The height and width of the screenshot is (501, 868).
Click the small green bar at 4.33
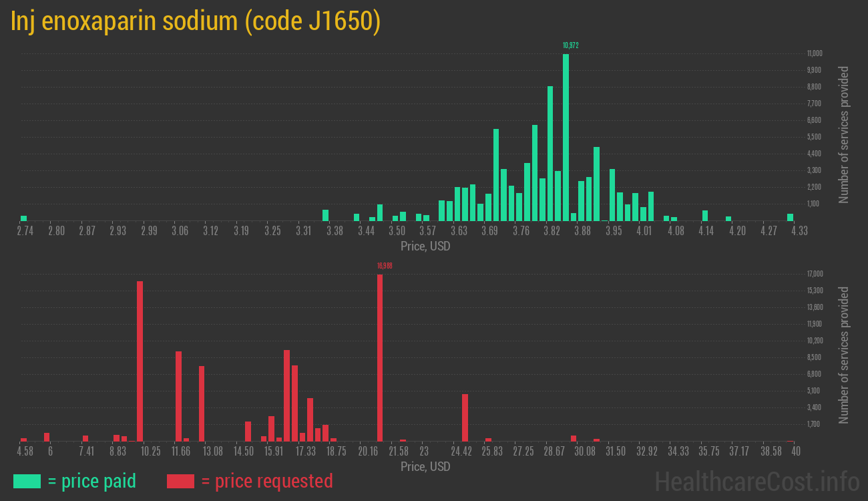tap(790, 217)
